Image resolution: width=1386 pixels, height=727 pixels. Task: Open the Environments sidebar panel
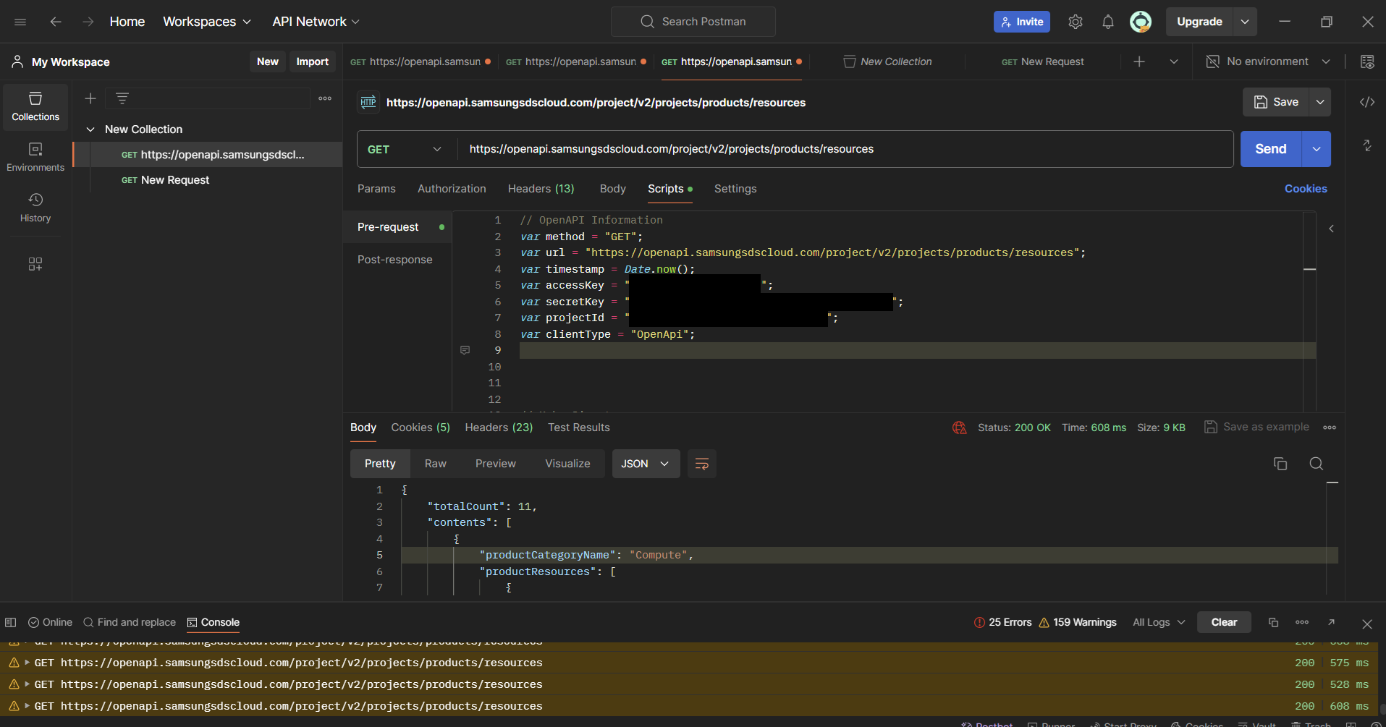(x=35, y=157)
